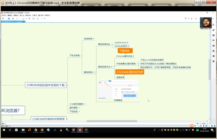217x139 pixels.
Task: Expand the dropdown arrow beside more tools
Action: pyautogui.click(x=45, y=19)
